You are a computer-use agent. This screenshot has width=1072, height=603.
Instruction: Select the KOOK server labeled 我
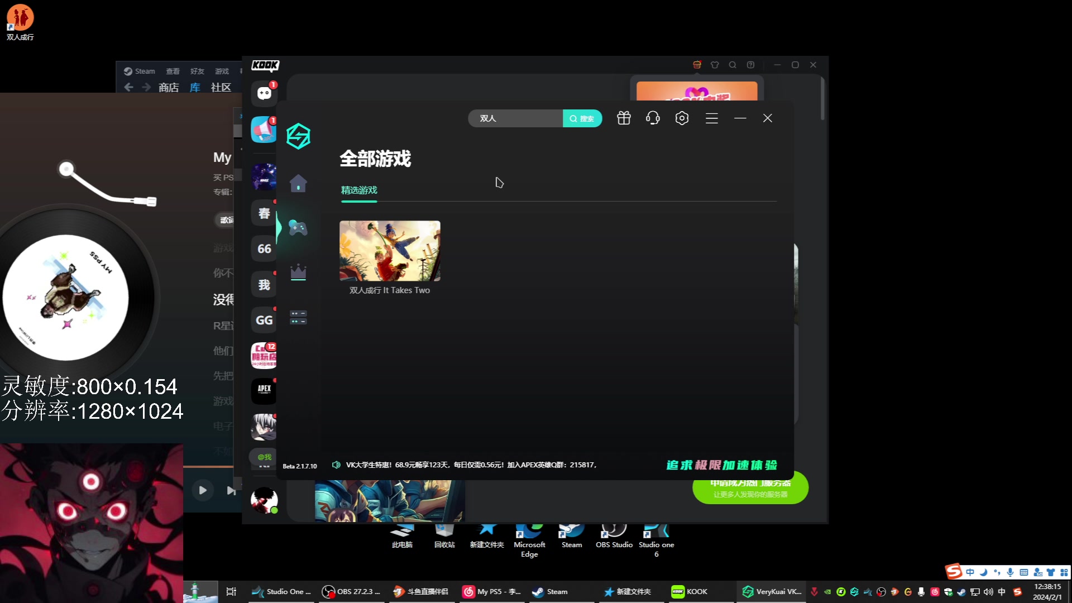click(264, 284)
